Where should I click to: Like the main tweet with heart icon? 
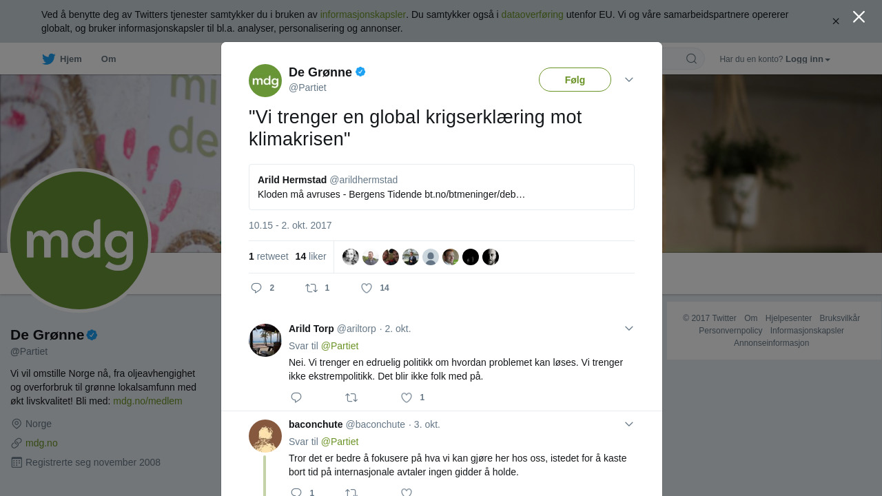tap(367, 288)
